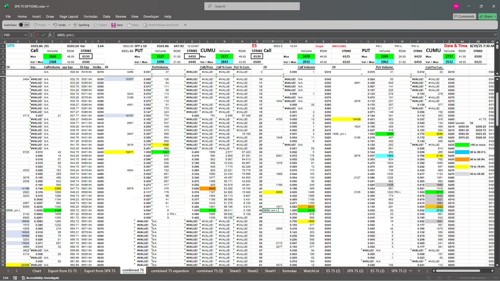The width and height of the screenshot is (500, 281).
Task: Click the search magnifier icon
Action: click(210, 7)
